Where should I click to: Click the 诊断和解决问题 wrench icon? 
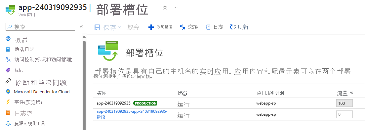[8, 81]
